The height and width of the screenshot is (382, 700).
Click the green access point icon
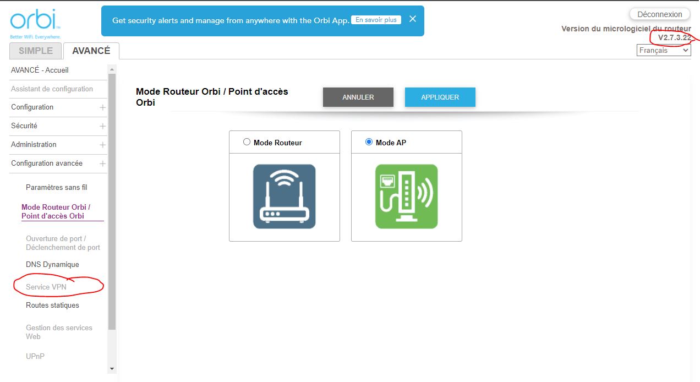[406, 196]
